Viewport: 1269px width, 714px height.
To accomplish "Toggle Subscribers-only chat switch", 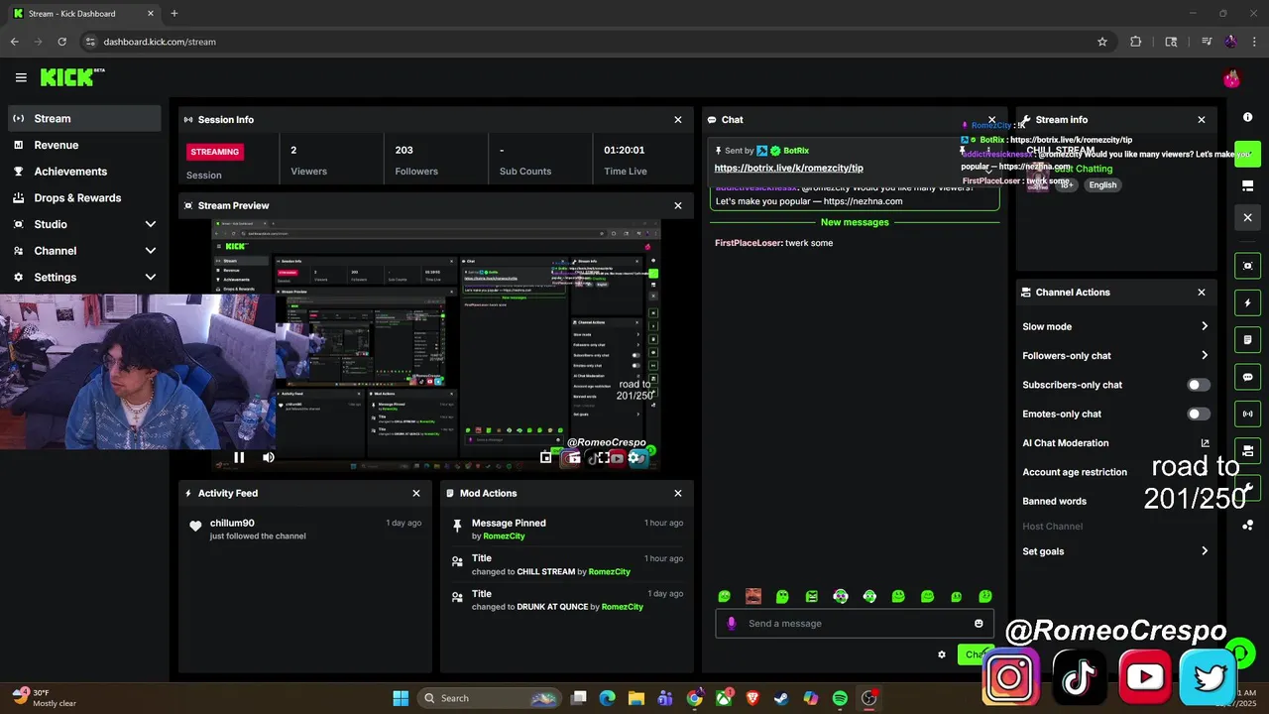I will (x=1199, y=385).
